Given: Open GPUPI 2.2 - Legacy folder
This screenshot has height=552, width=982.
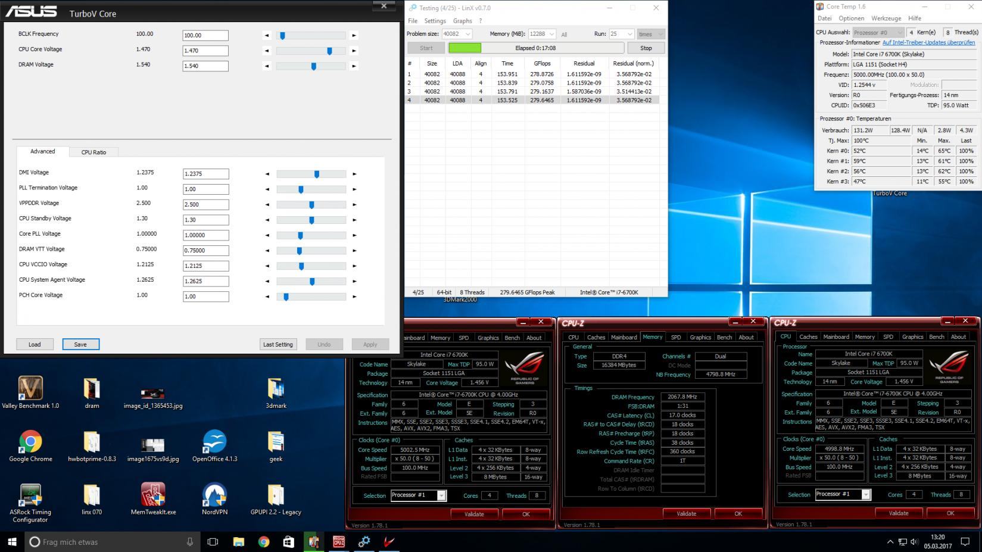Looking at the screenshot, I should point(276,499).
